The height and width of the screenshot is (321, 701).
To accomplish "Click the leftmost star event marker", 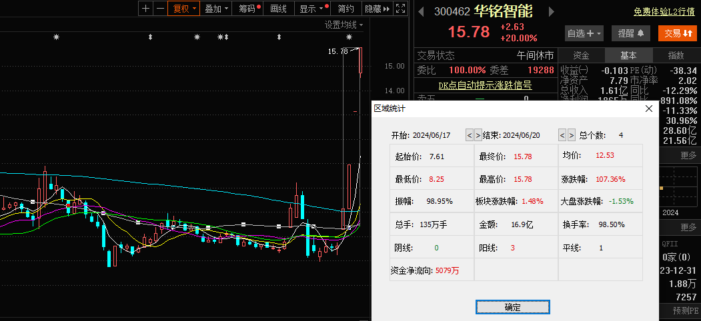I will 56,37.
